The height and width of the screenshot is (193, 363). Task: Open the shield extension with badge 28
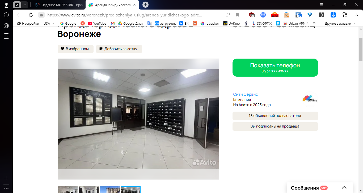(x=252, y=15)
